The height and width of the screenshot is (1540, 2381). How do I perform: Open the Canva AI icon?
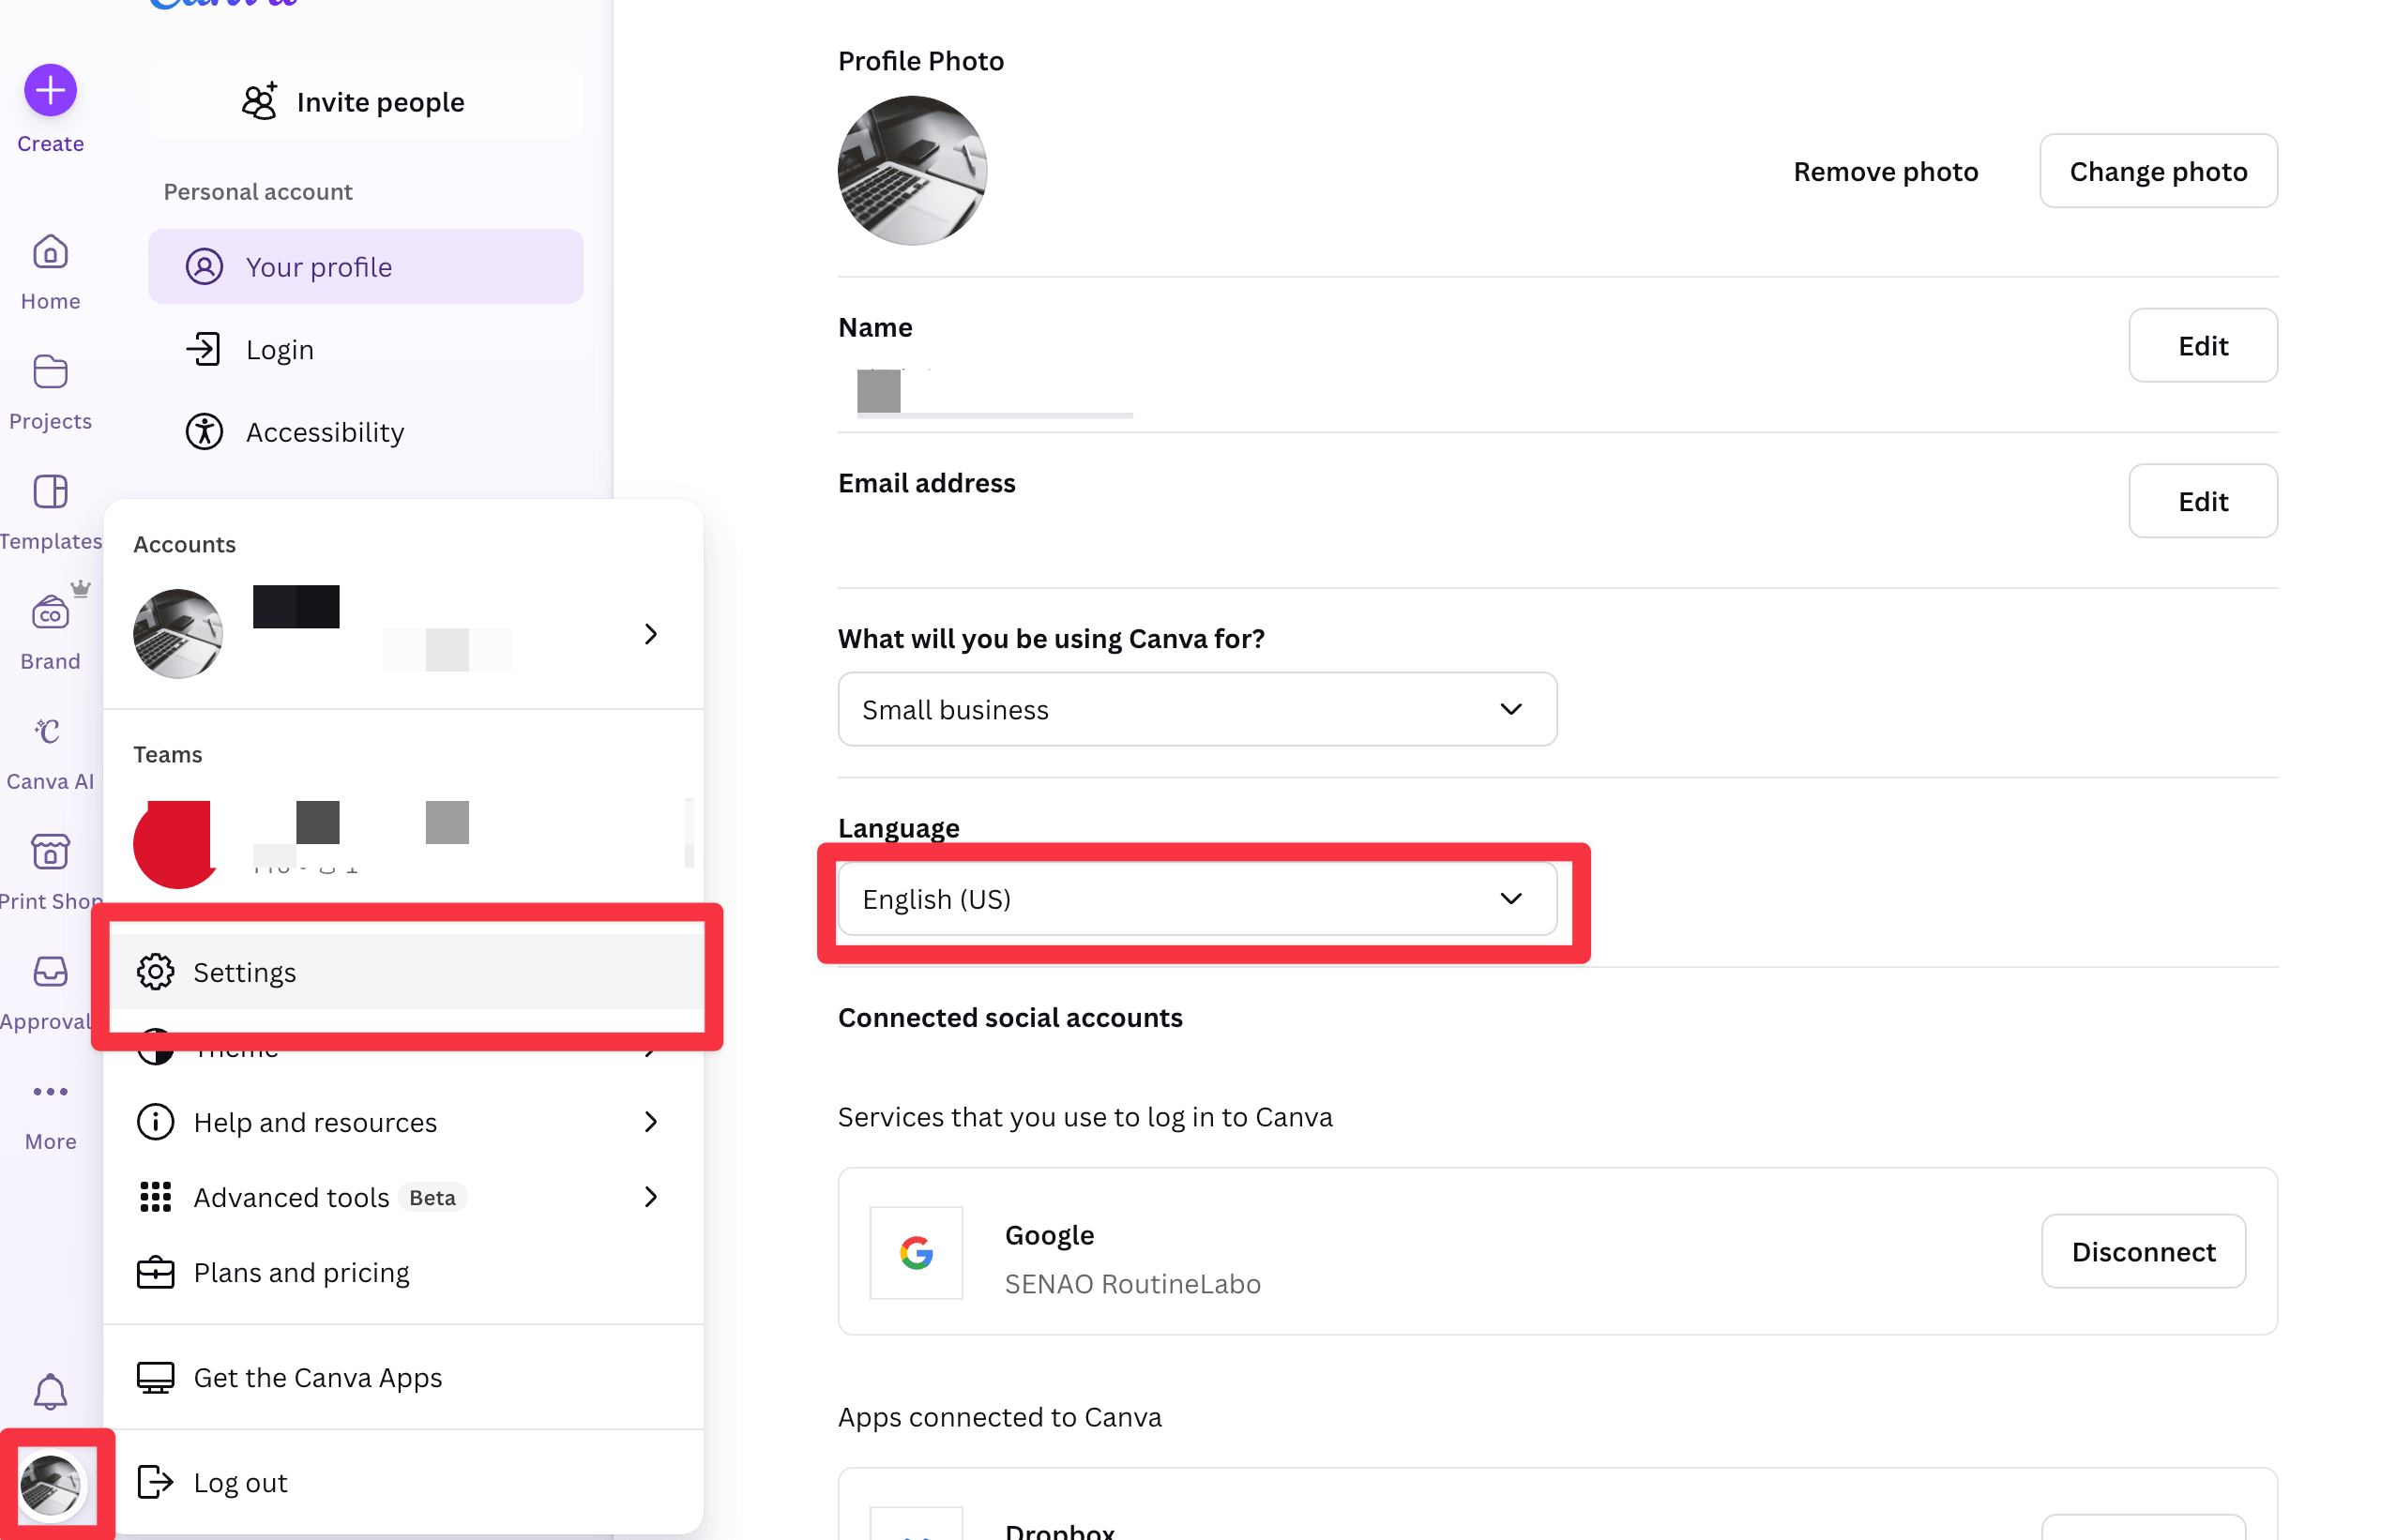point(50,732)
